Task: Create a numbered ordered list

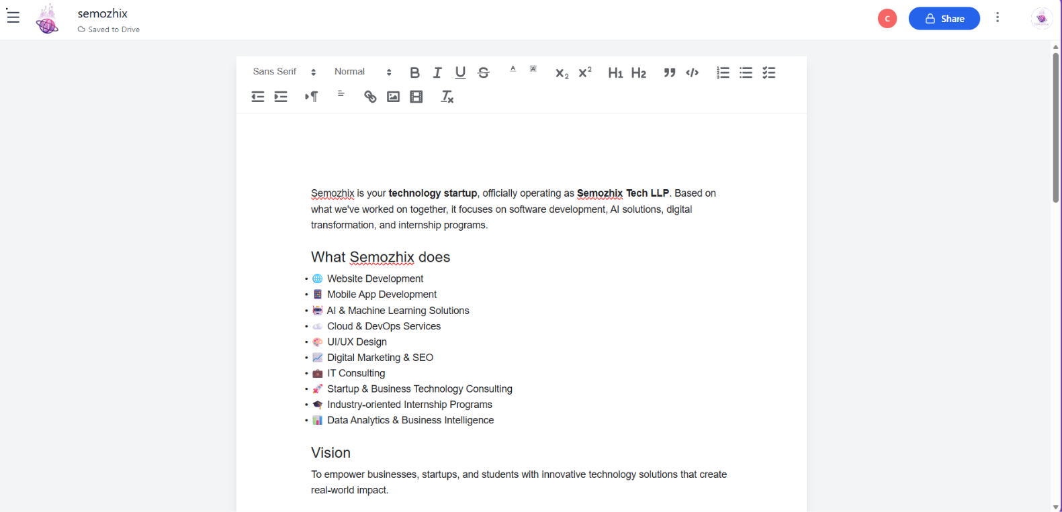Action: pos(723,72)
